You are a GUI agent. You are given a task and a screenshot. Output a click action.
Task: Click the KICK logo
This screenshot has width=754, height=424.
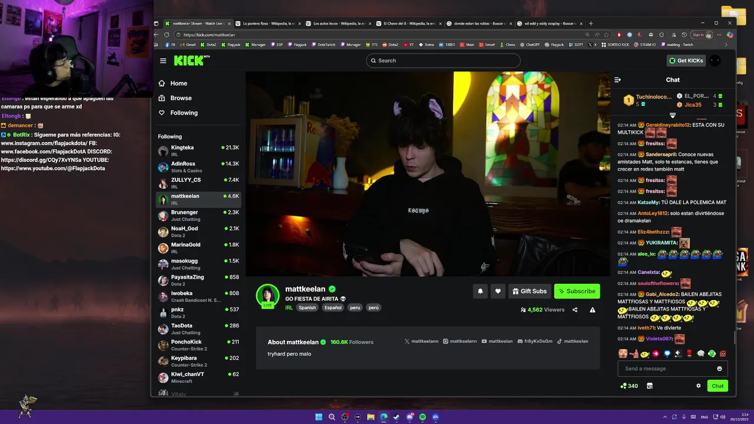(x=191, y=60)
